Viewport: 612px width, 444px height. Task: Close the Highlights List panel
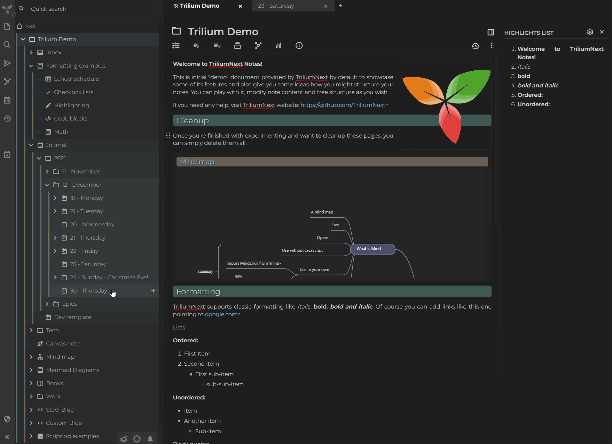[602, 32]
